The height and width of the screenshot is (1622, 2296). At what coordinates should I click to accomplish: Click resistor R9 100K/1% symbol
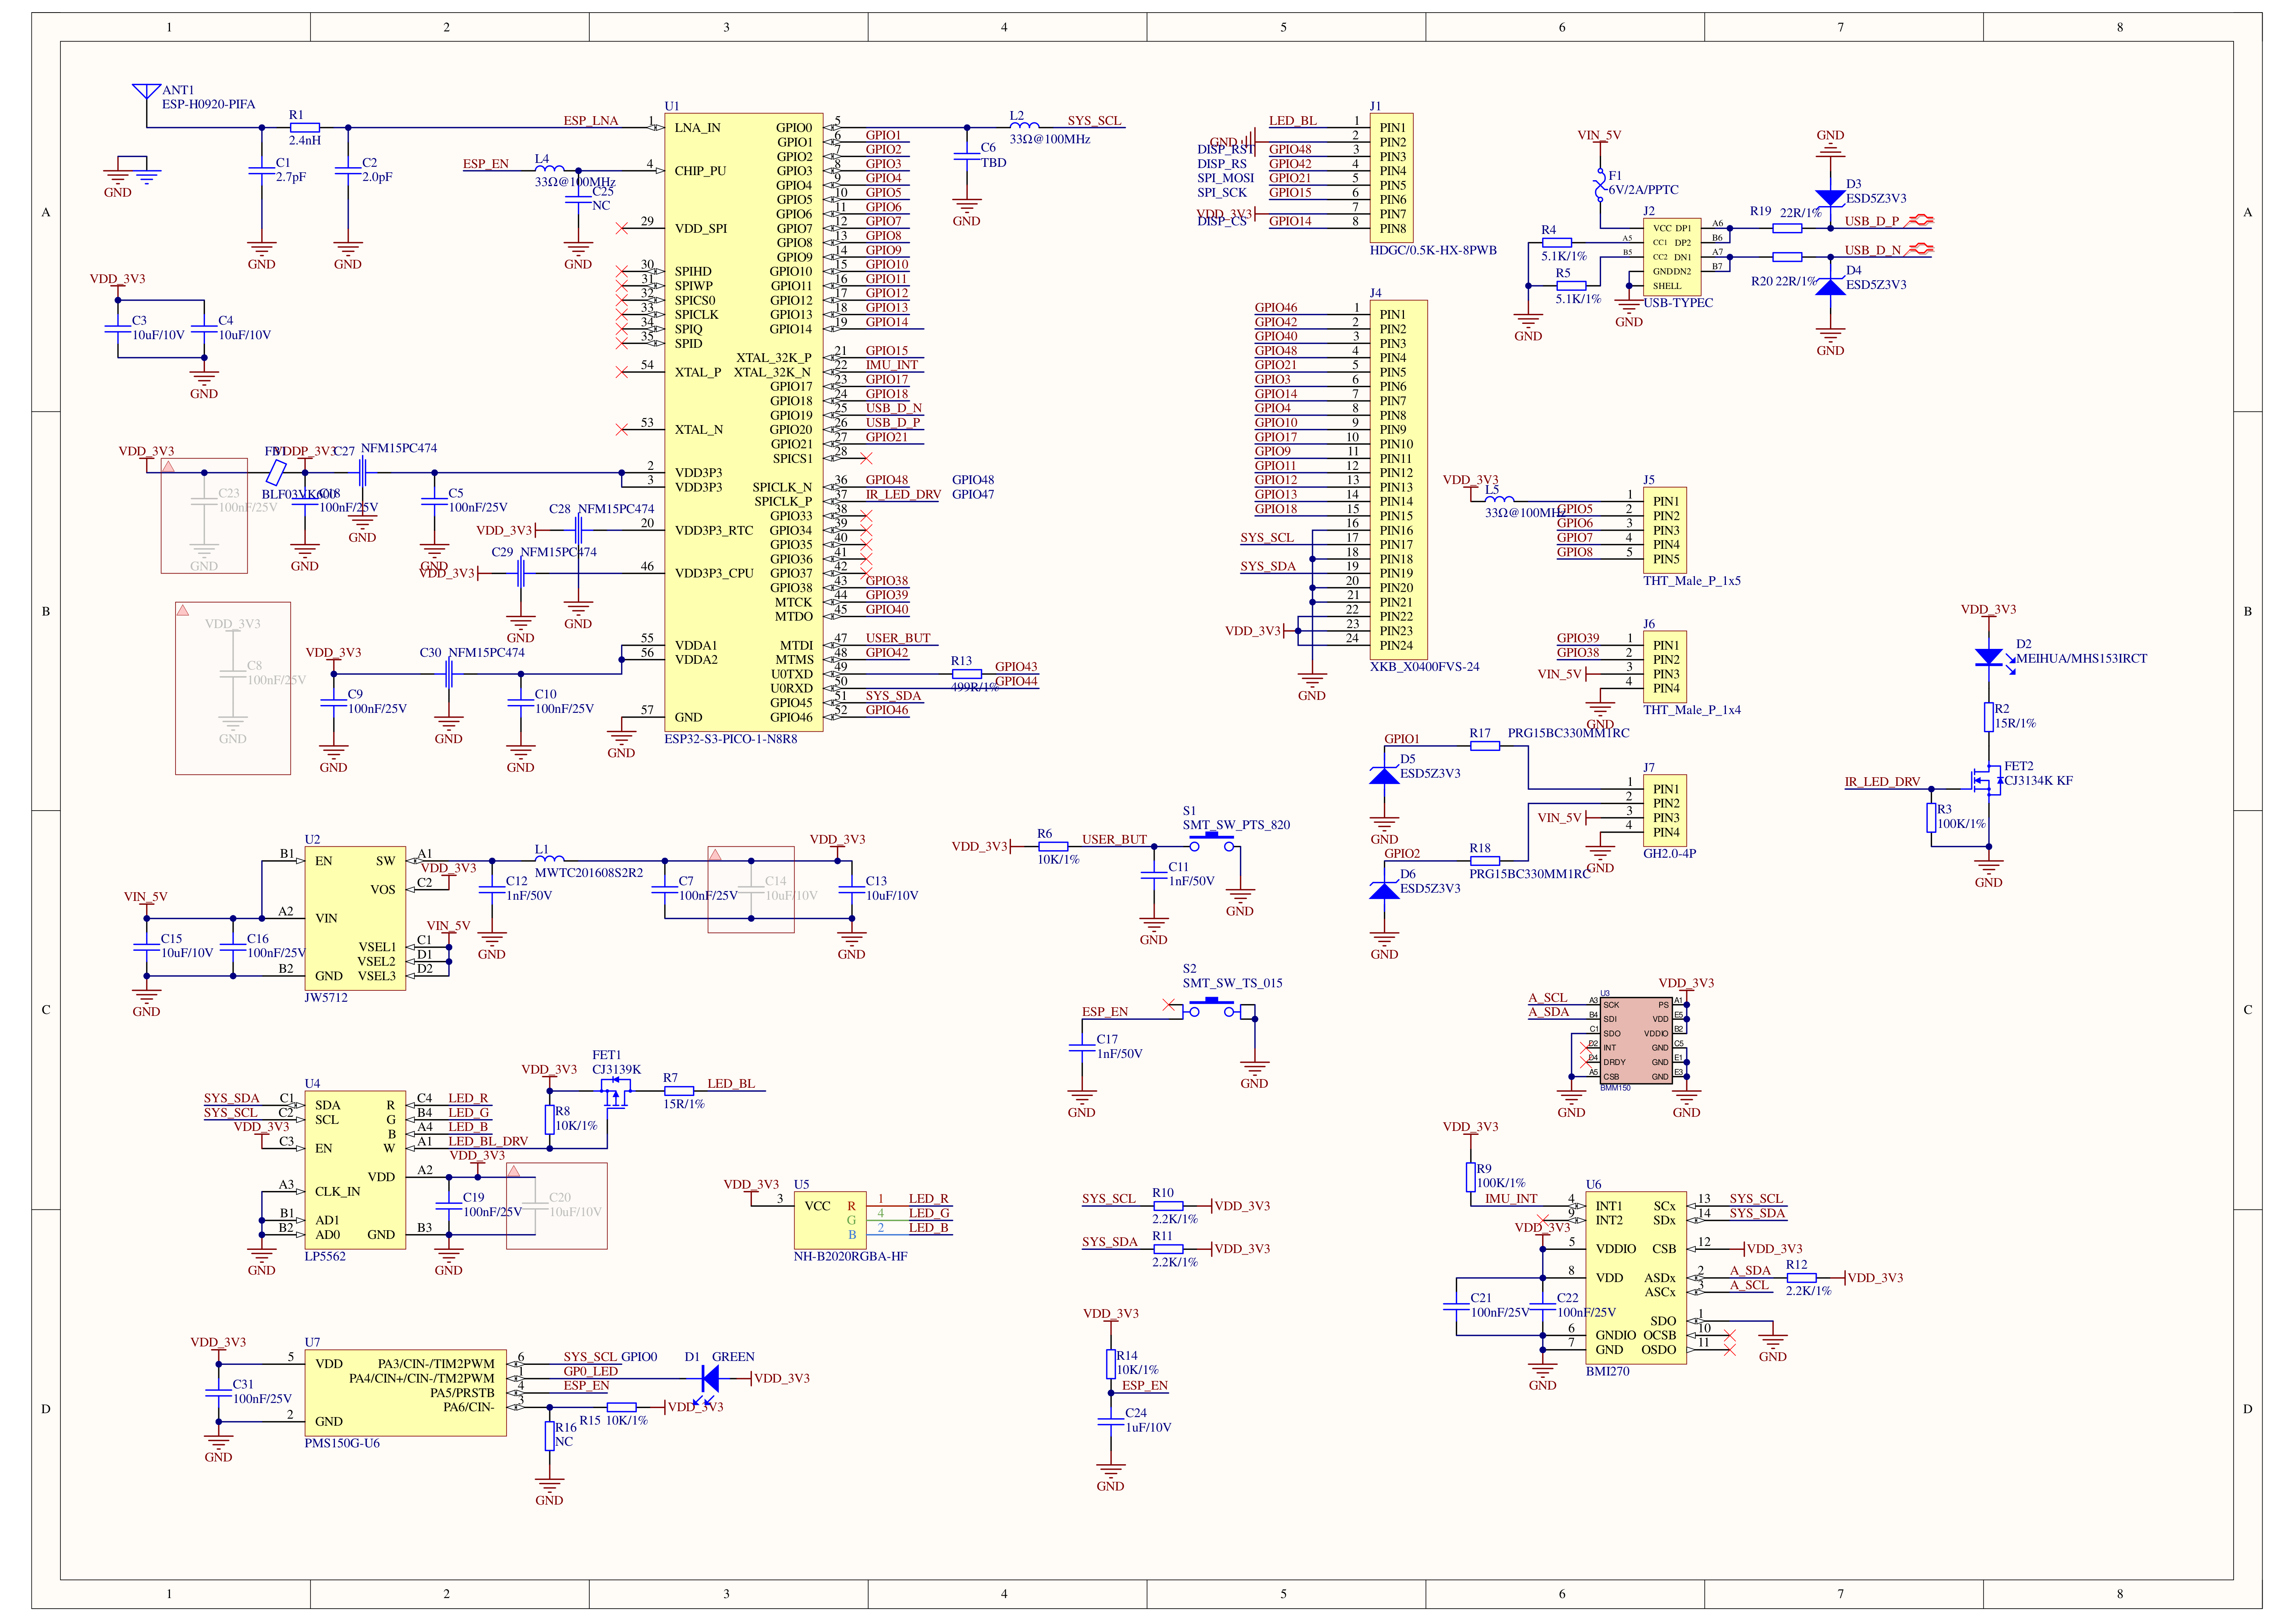coord(1471,1177)
